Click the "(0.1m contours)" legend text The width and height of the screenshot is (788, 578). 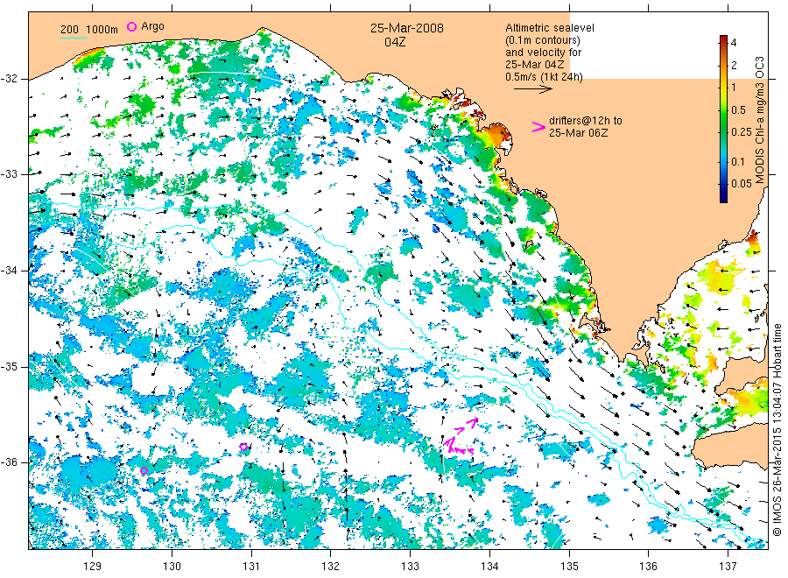(543, 40)
